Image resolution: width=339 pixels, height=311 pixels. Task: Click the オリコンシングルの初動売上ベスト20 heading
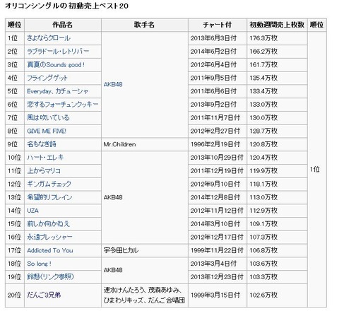(66, 6)
